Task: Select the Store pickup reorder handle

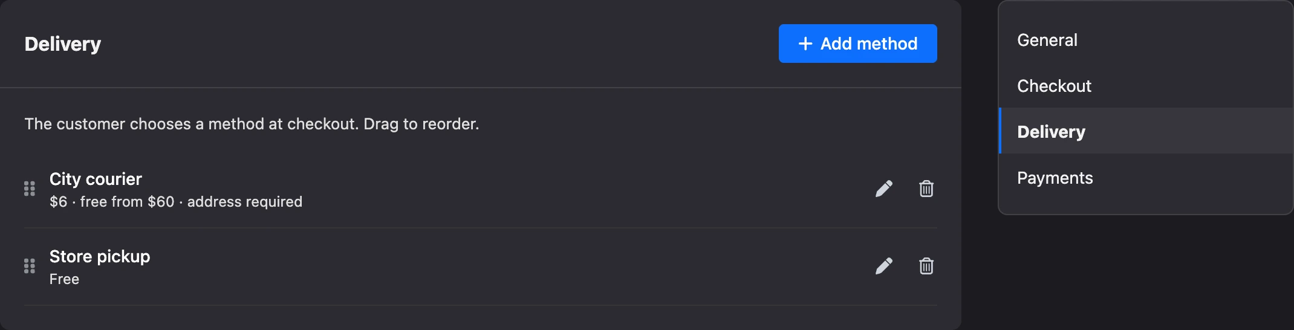Action: pyautogui.click(x=30, y=267)
